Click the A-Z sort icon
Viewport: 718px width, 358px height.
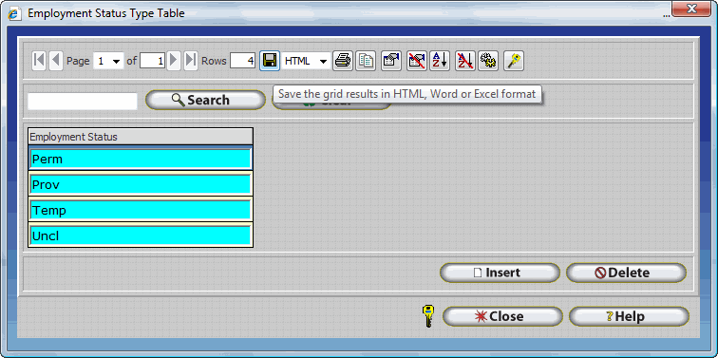pos(439,61)
